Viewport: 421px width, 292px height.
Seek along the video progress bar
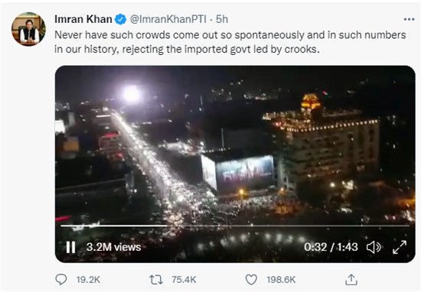235,225
